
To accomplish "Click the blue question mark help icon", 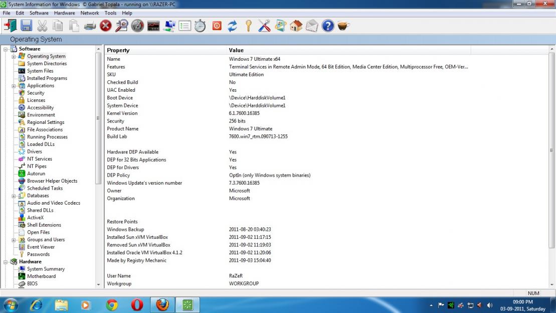I will click(328, 26).
